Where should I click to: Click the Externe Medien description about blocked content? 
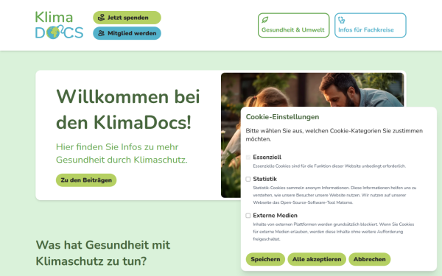coord(334,232)
